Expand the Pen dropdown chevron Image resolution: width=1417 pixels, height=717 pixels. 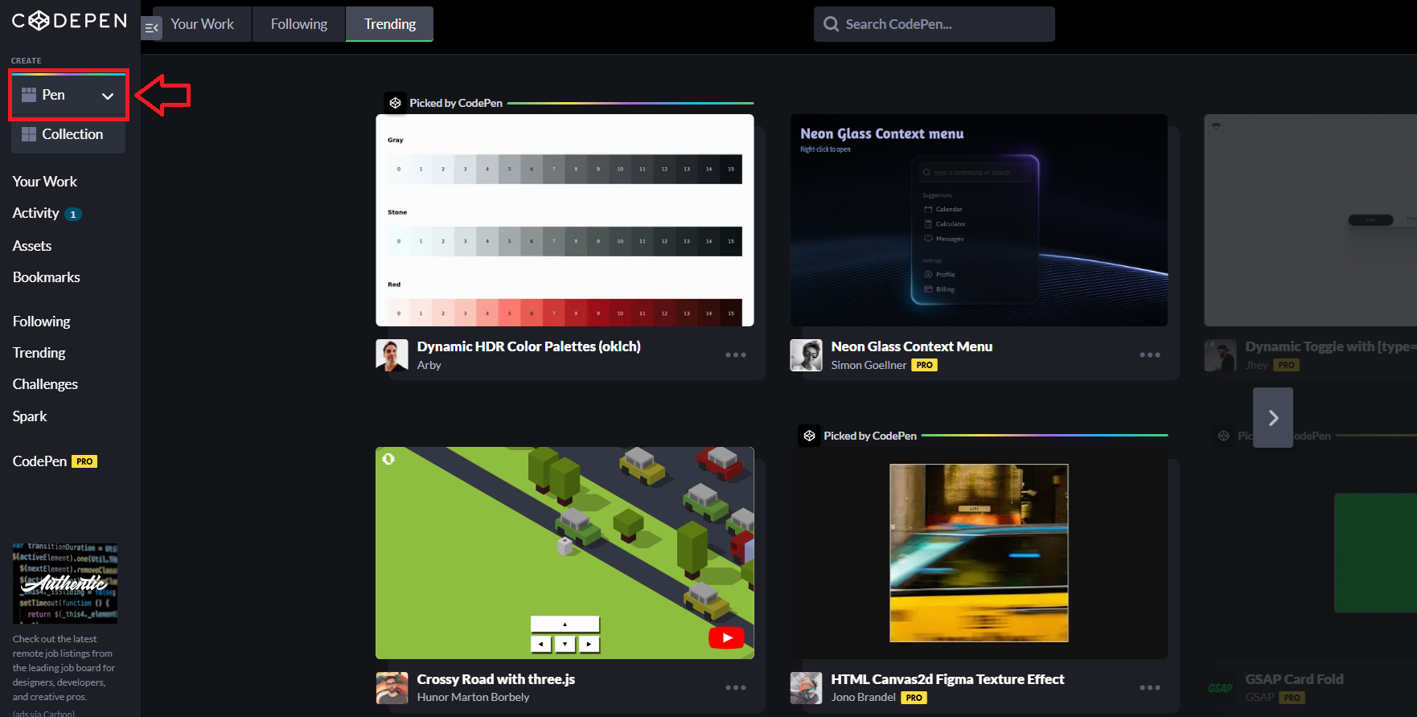click(x=108, y=96)
